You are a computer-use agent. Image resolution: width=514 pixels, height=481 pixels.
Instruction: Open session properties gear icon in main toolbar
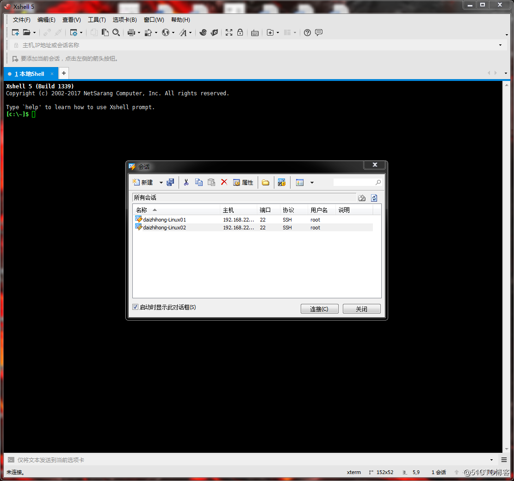(74, 32)
